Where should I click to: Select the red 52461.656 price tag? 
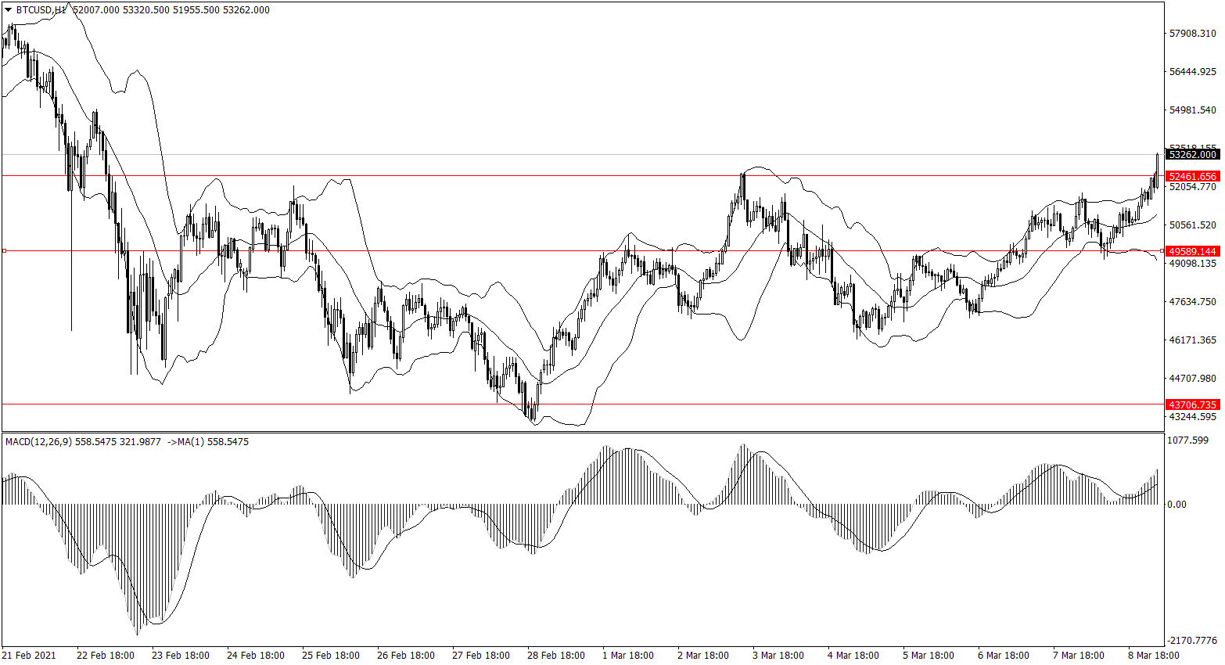[1191, 177]
